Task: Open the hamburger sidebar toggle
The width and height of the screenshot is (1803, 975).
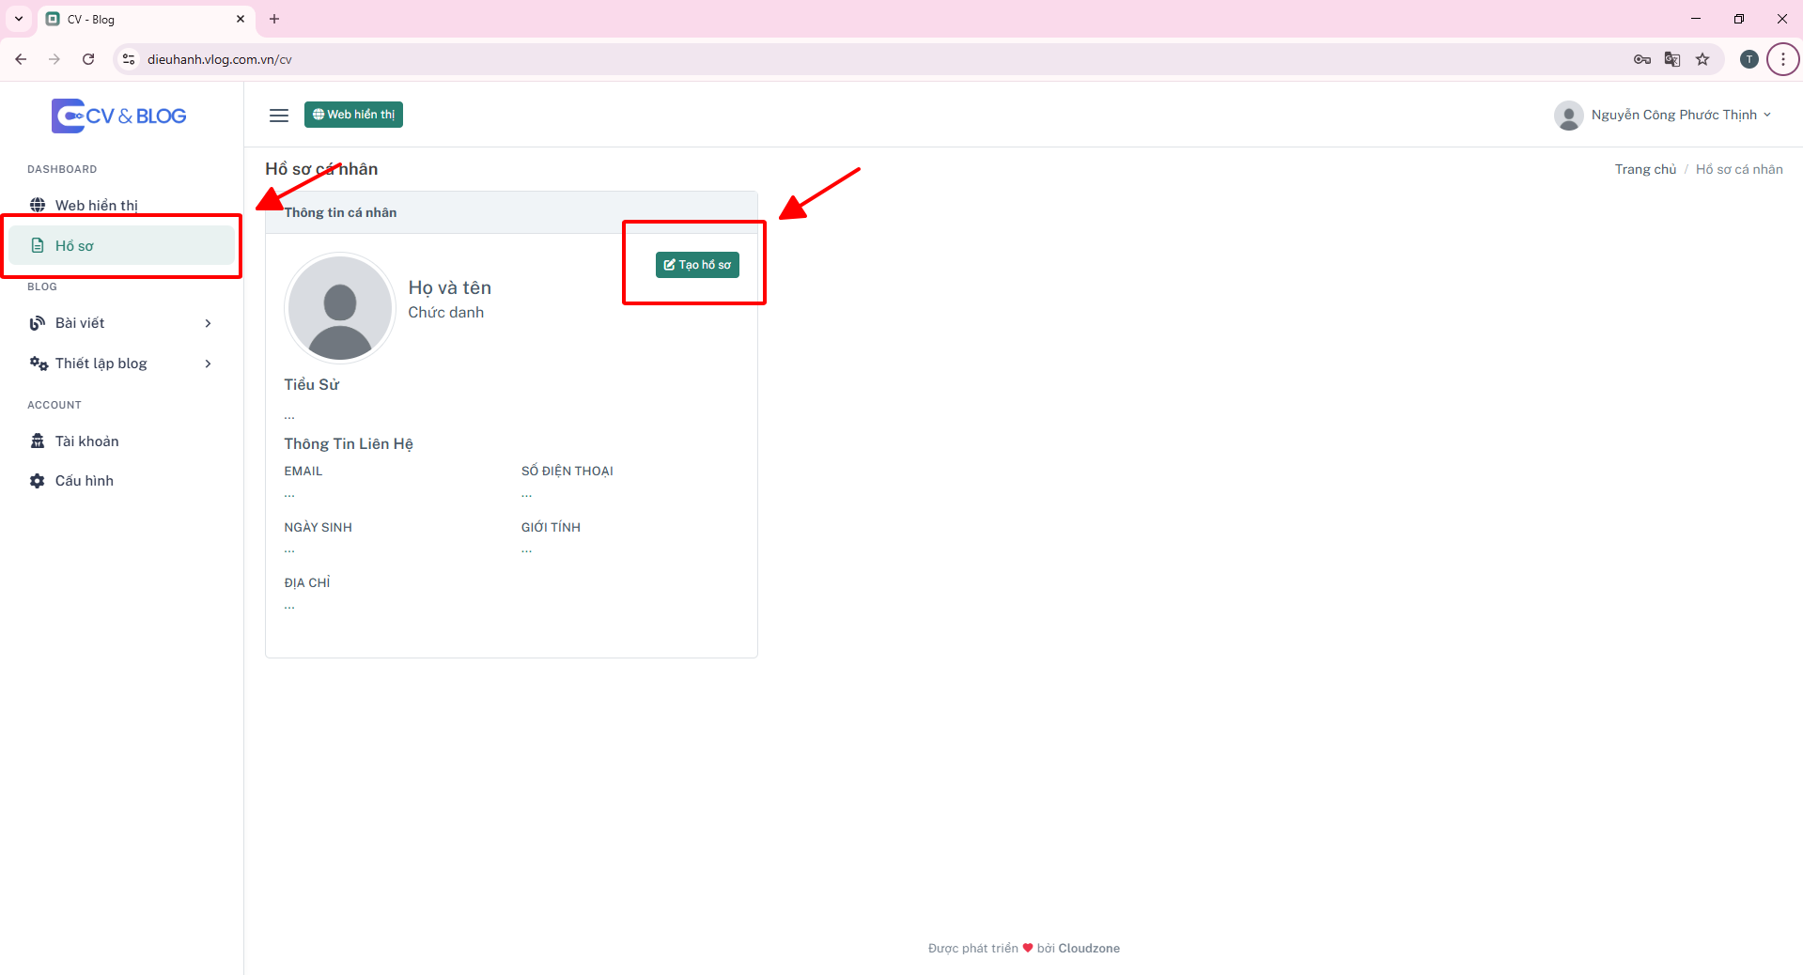Action: pos(279,116)
